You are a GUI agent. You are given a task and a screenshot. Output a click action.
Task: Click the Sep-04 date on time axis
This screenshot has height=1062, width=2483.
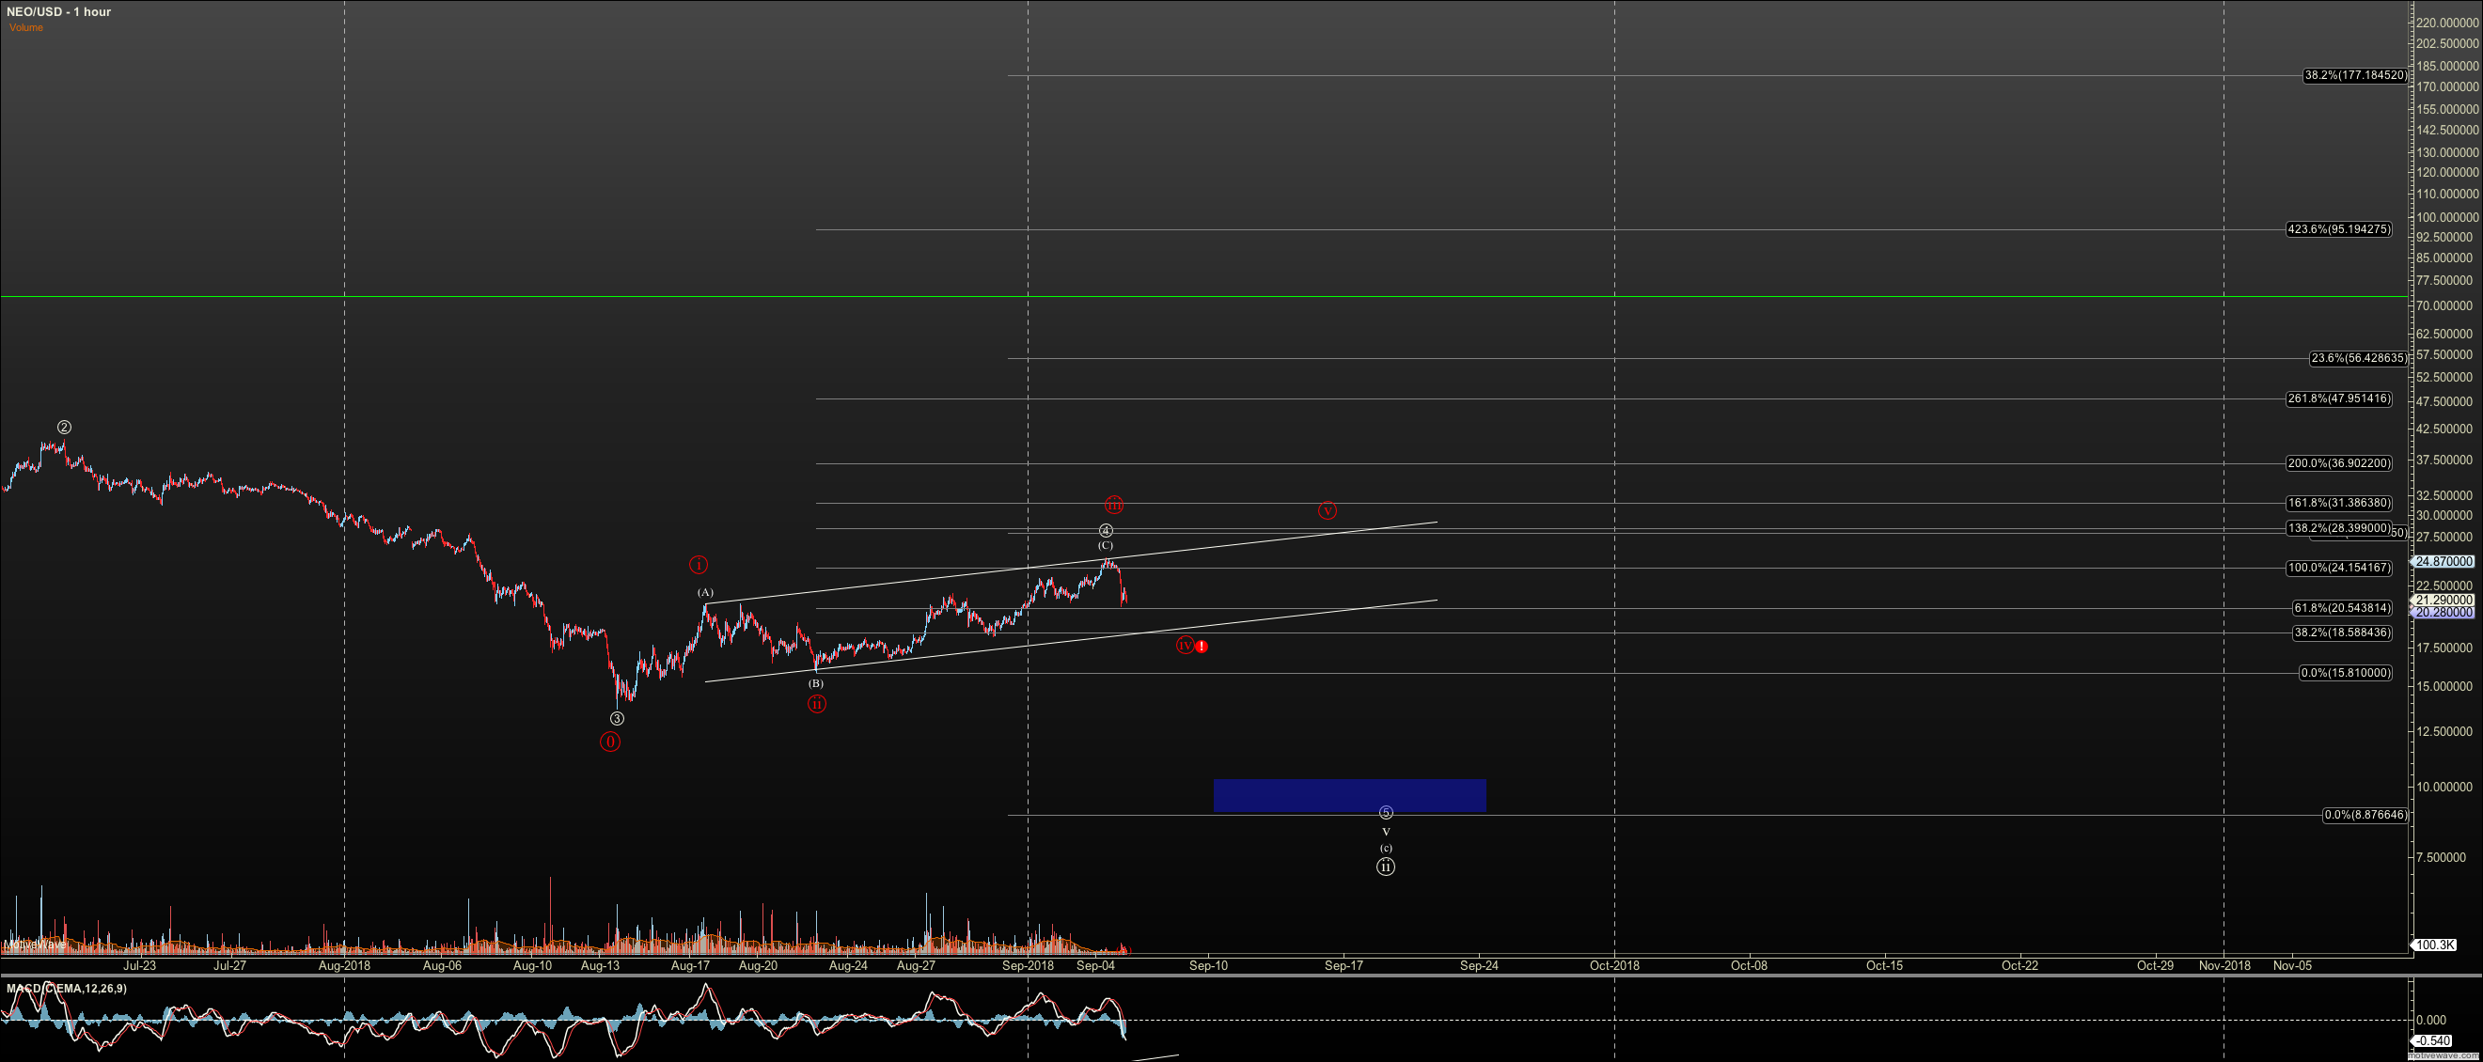coord(1096,965)
